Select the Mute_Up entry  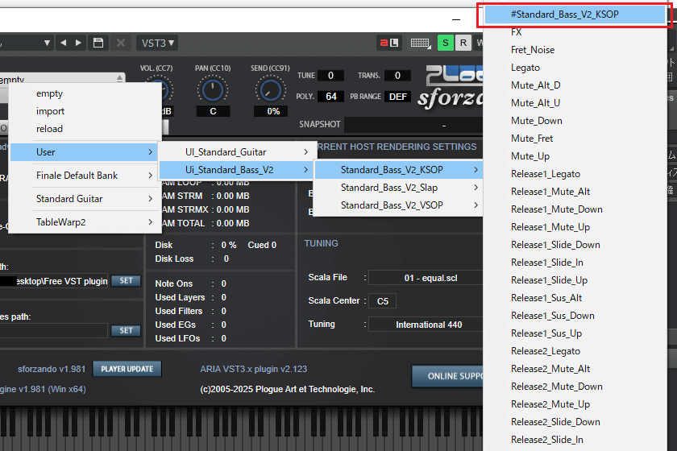click(x=575, y=155)
